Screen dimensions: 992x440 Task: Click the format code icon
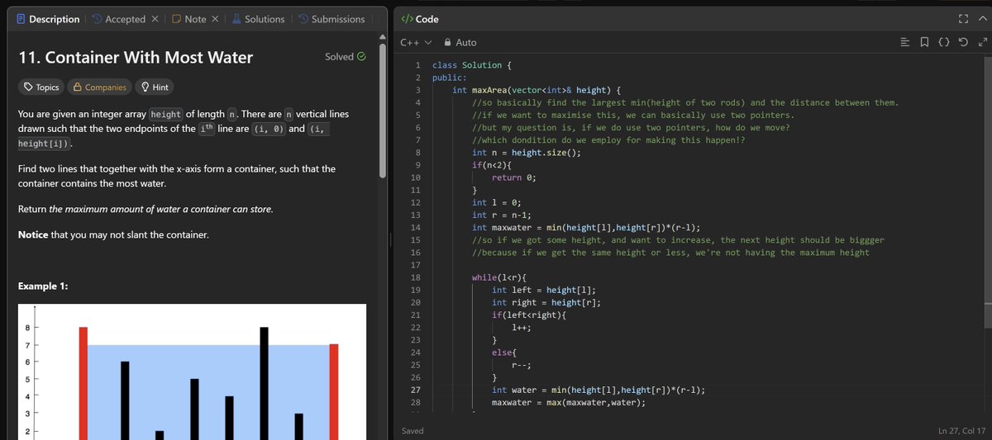pyautogui.click(x=904, y=42)
